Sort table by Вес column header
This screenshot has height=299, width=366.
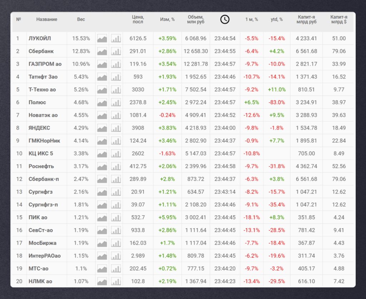tap(81, 19)
